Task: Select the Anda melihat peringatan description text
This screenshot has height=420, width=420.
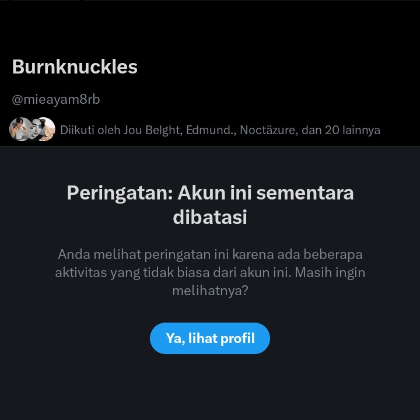Action: click(210, 272)
